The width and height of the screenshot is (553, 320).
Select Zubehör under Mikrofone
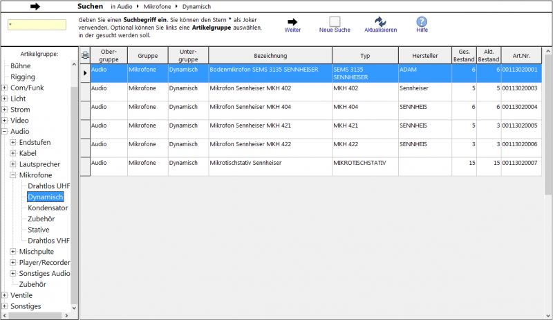[x=41, y=219]
